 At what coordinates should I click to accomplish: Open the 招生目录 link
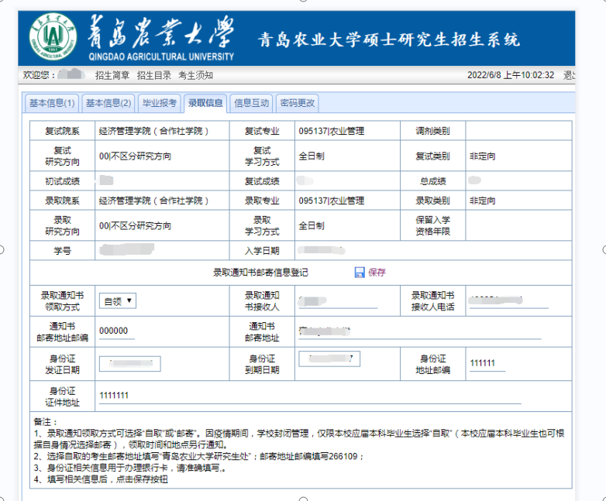tap(153, 75)
